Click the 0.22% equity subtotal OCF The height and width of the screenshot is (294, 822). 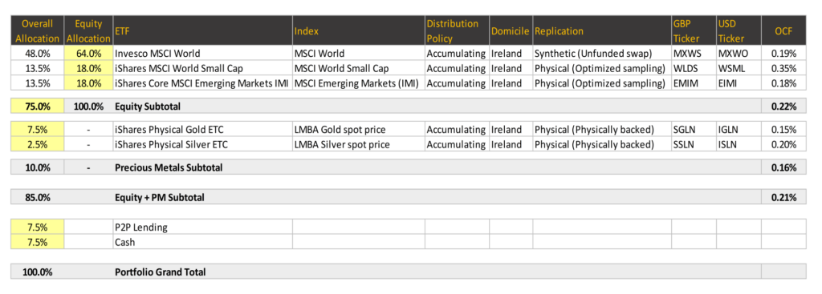[x=783, y=107]
